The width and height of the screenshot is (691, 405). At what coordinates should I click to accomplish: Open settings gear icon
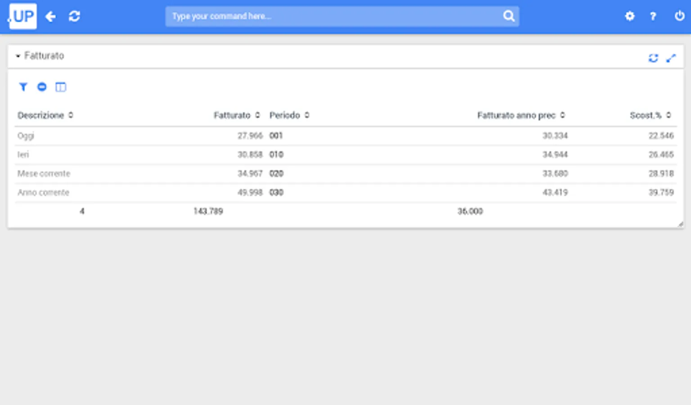630,16
